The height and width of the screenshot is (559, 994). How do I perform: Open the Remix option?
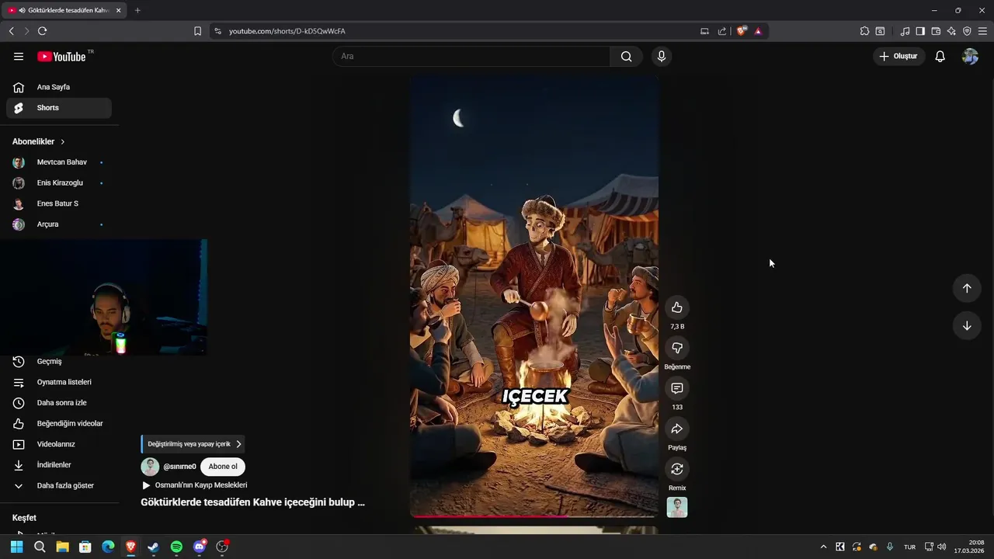pyautogui.click(x=677, y=469)
